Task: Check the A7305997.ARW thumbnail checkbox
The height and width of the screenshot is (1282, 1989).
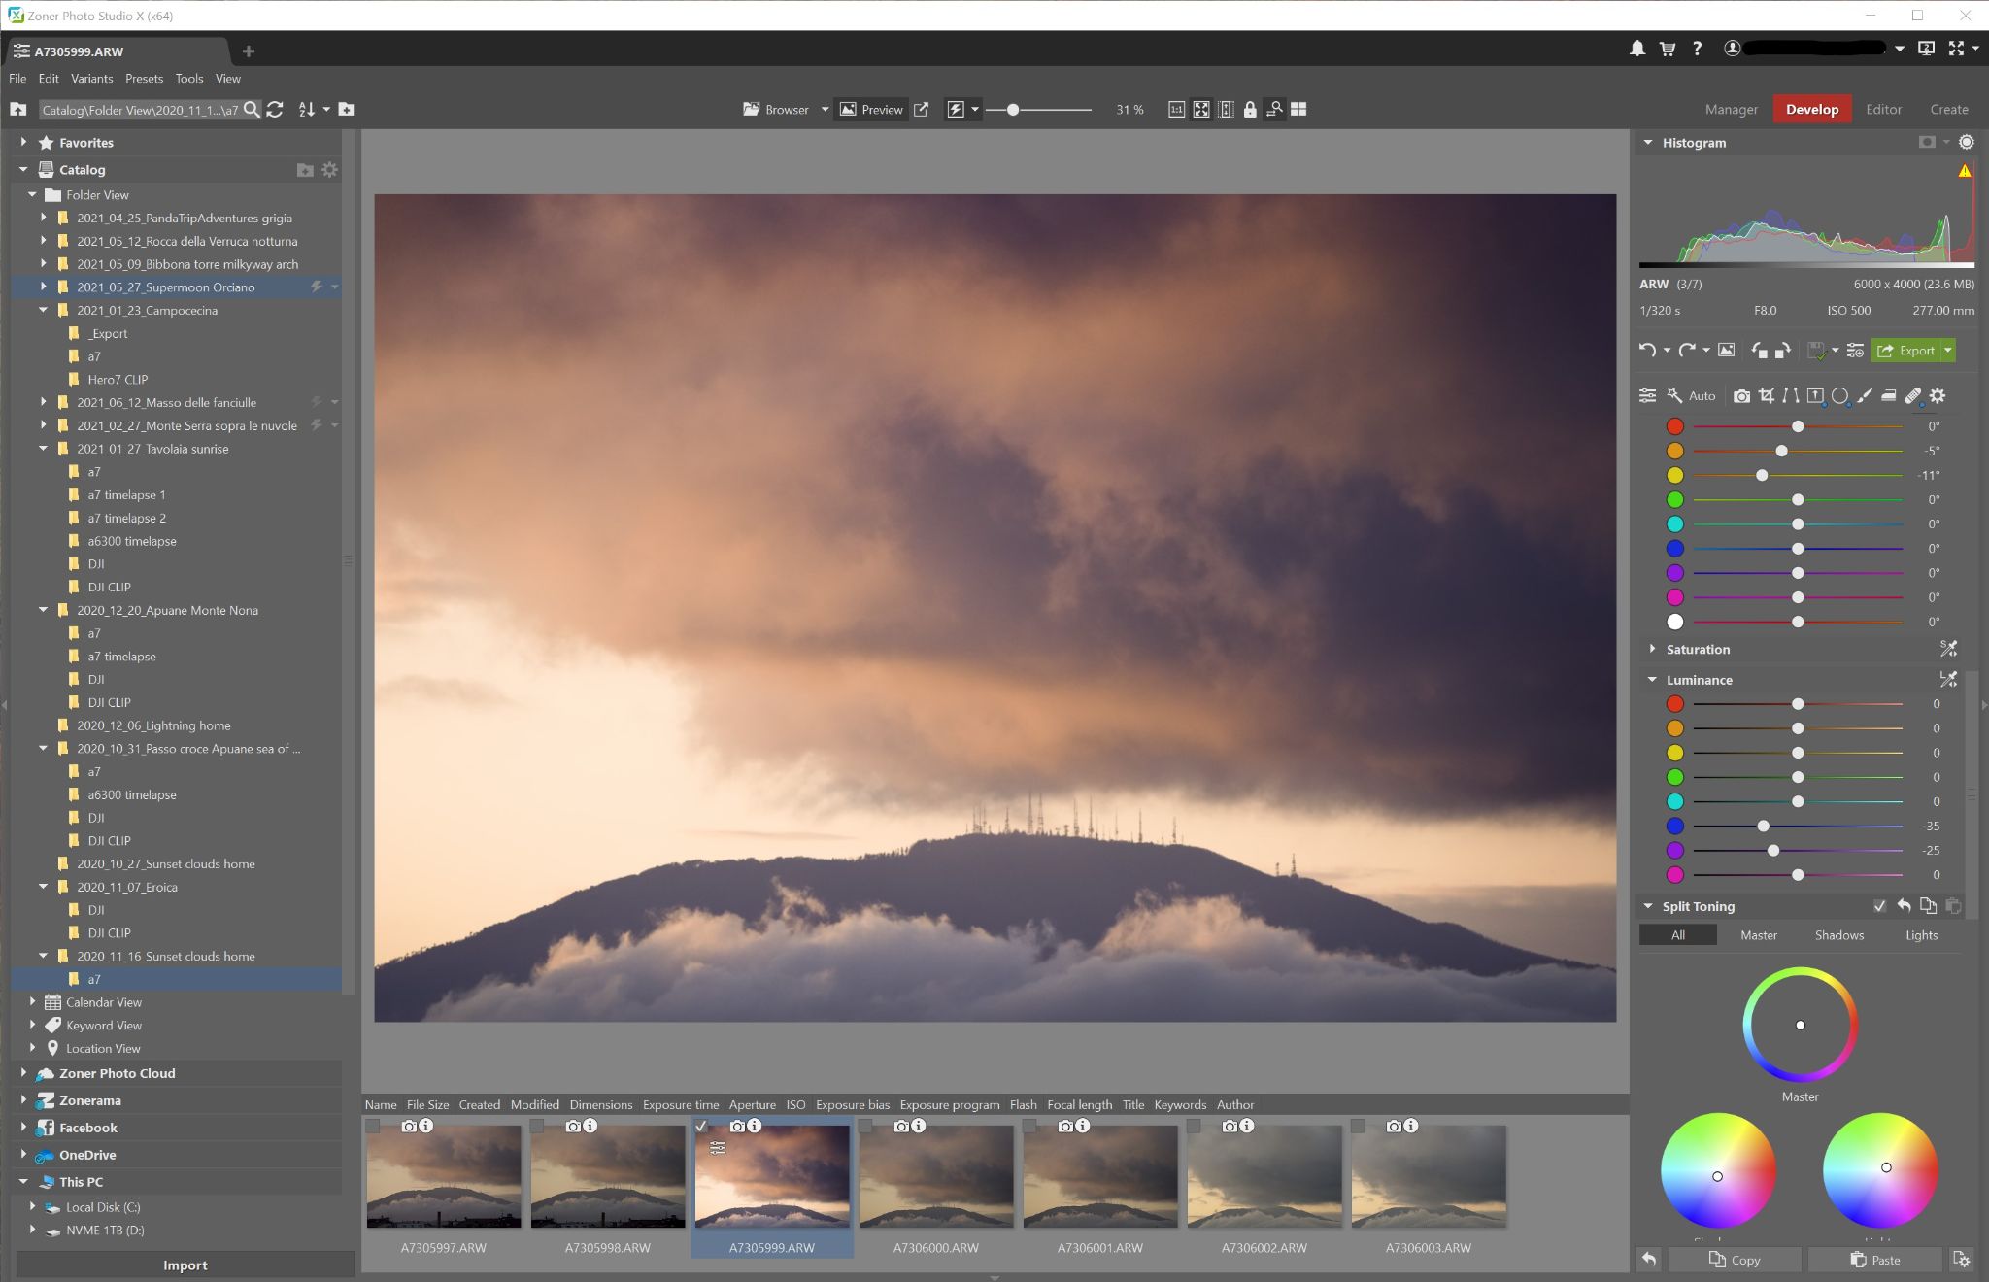Action: pos(373,1127)
